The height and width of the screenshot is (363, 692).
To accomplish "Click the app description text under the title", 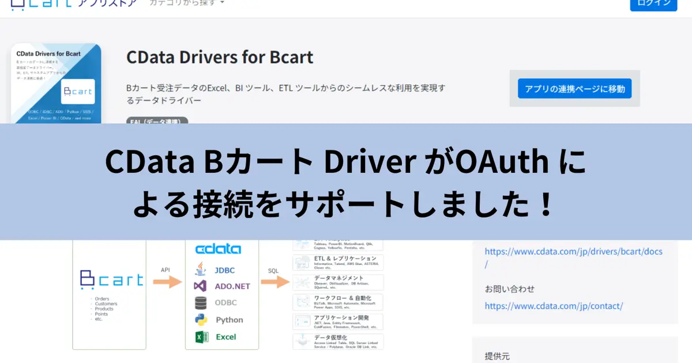I will point(286,94).
